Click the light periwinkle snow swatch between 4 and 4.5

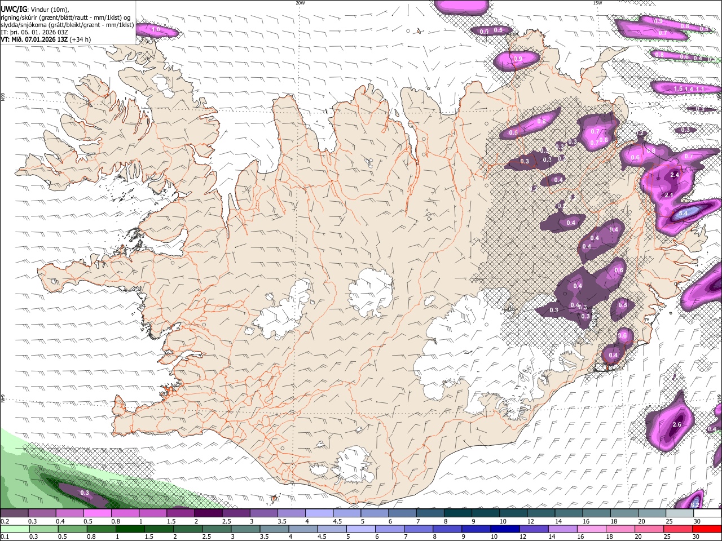[x=319, y=513]
